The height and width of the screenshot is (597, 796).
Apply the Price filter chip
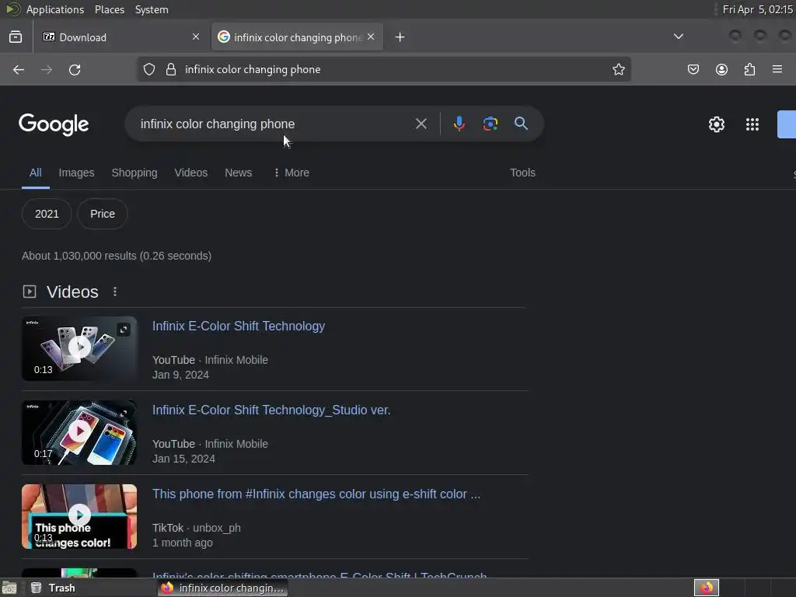click(103, 214)
